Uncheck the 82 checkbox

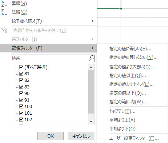pyautogui.click(x=22, y=80)
